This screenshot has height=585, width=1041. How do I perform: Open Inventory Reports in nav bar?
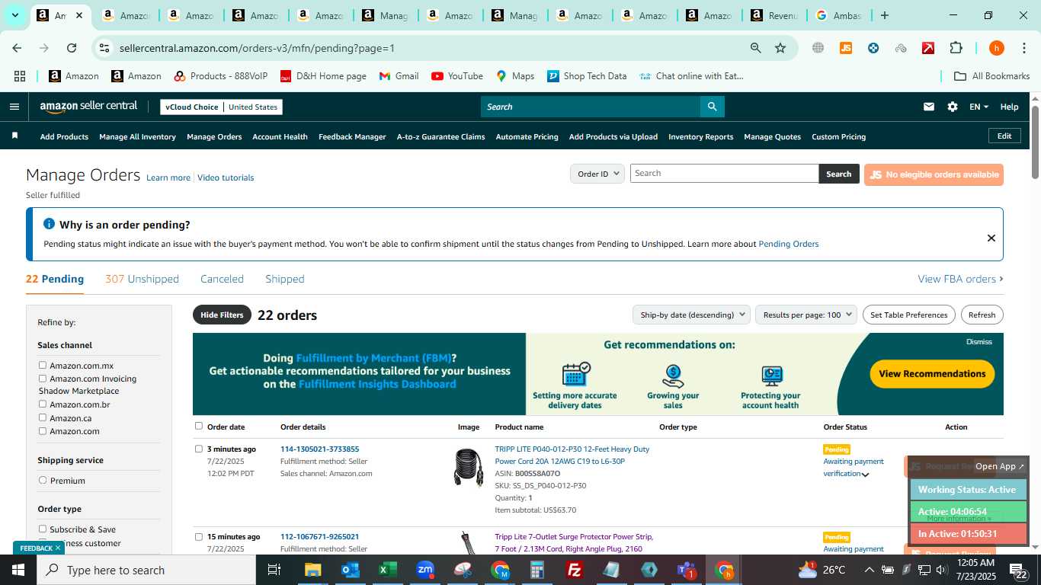click(x=700, y=136)
